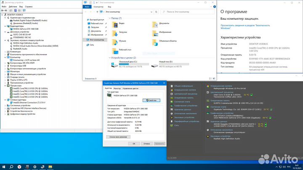Open Быстрый доступ in Explorer sidebar

pyautogui.click(x=97, y=20)
